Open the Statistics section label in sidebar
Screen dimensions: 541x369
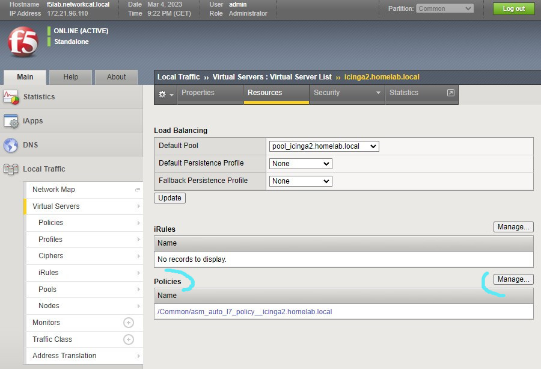point(39,97)
